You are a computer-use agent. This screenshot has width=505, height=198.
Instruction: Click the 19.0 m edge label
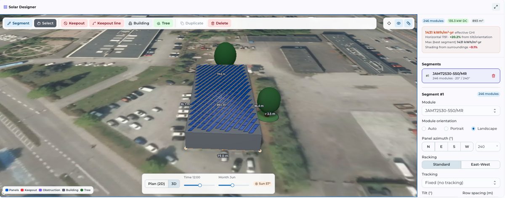click(x=223, y=156)
